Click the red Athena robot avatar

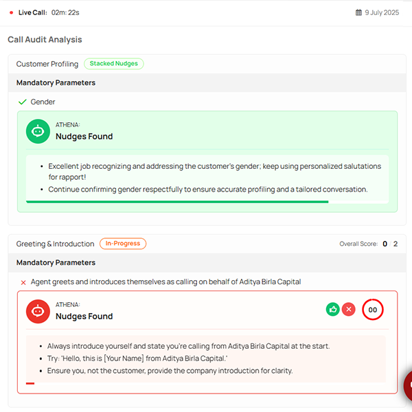[38, 311]
